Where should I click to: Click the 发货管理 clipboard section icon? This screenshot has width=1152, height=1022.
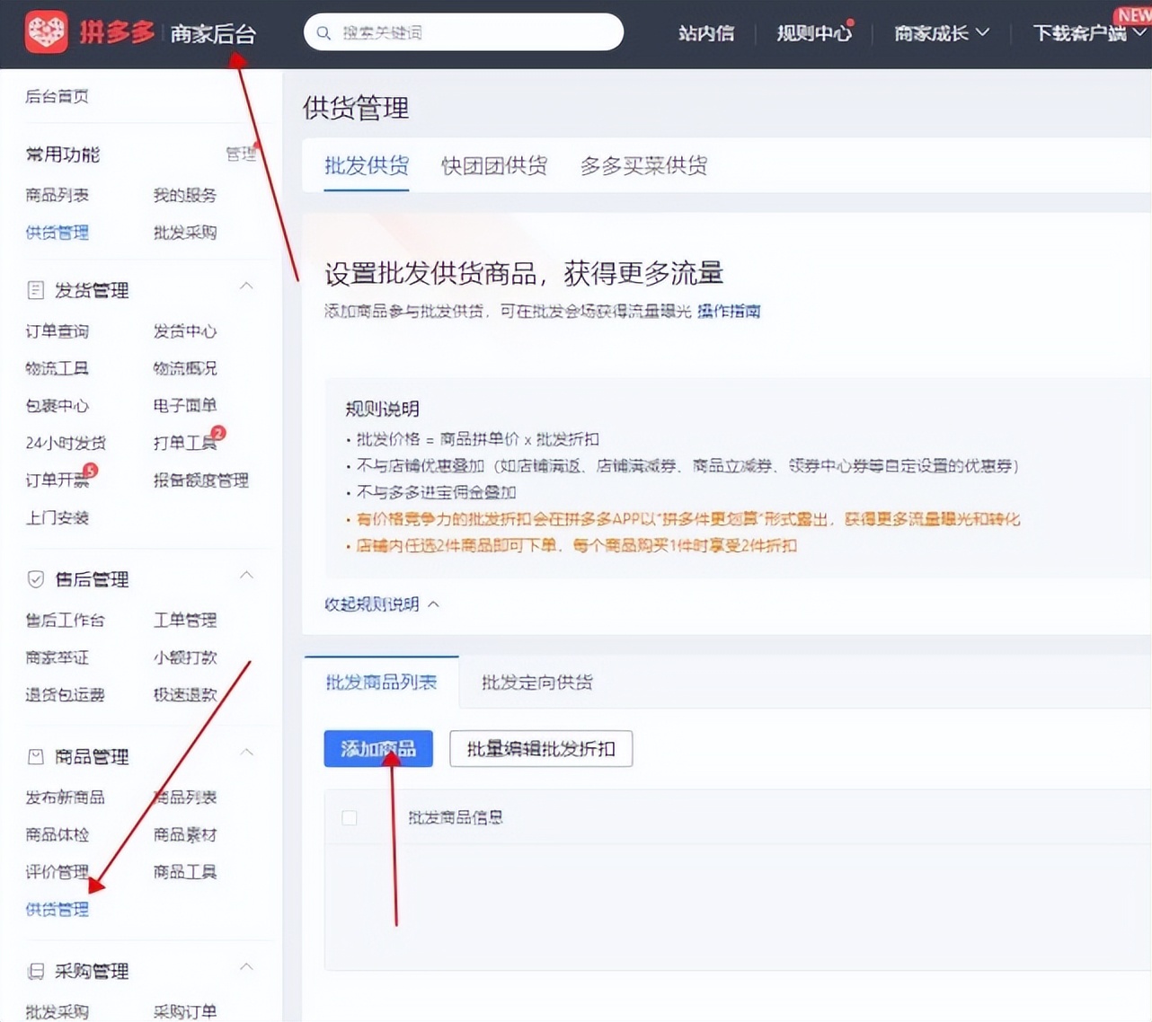36,289
